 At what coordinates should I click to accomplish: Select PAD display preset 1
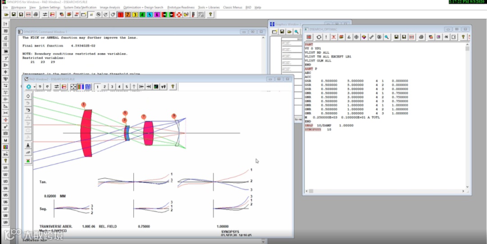pos(97,87)
